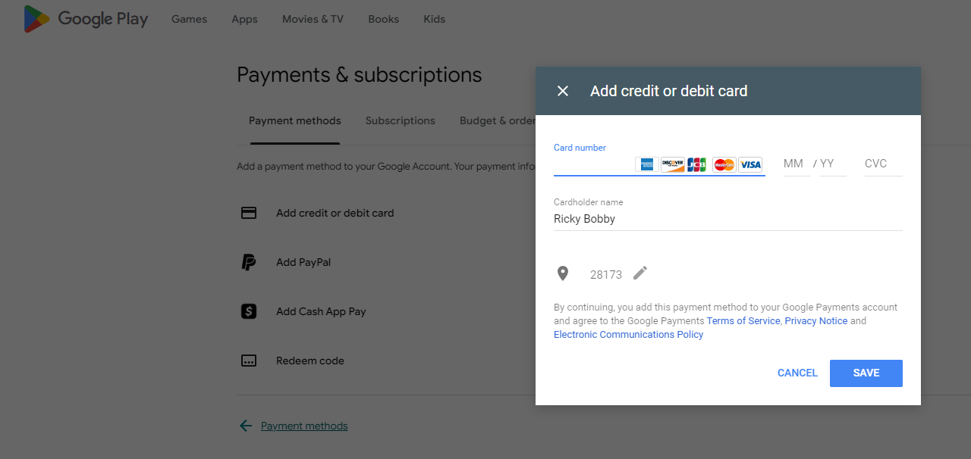Switch to the Subscriptions tab

pyautogui.click(x=400, y=120)
